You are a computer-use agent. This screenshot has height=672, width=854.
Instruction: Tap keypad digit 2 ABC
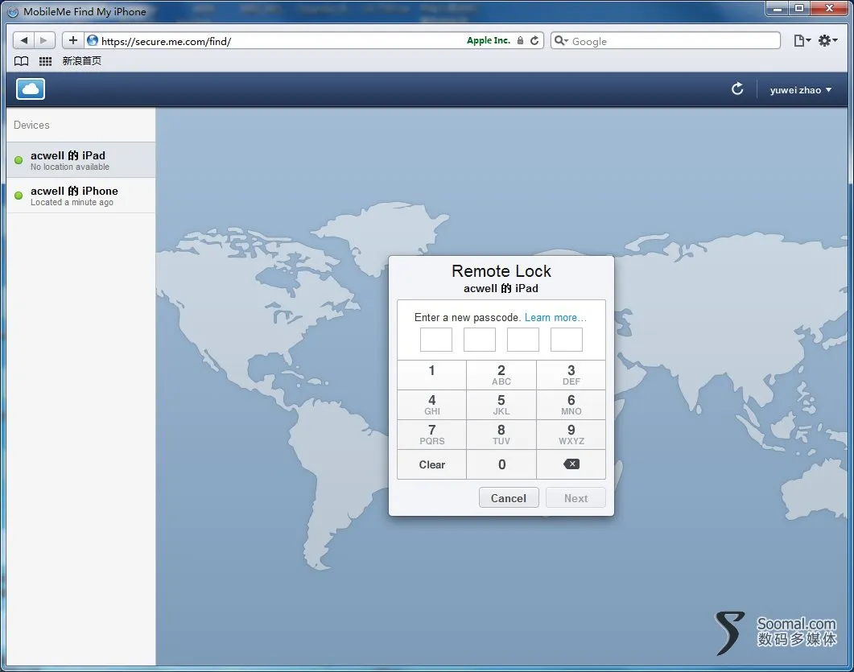click(501, 375)
